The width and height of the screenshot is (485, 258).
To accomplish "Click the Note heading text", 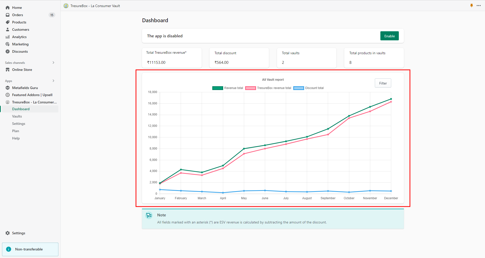I will click(161, 215).
